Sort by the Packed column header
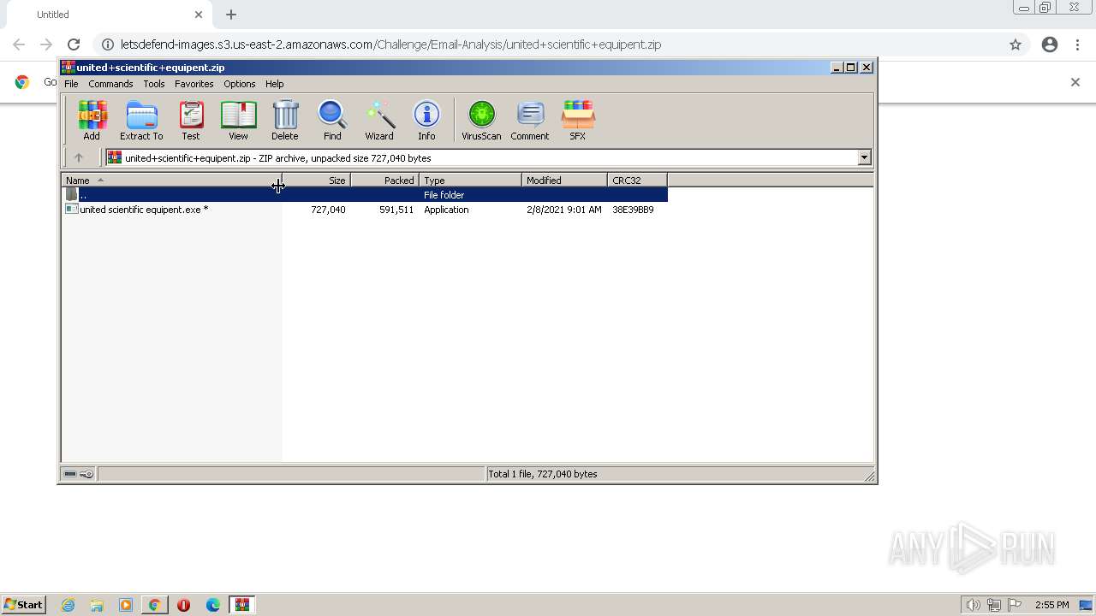Screen dimensions: 1096x616 (x=385, y=181)
